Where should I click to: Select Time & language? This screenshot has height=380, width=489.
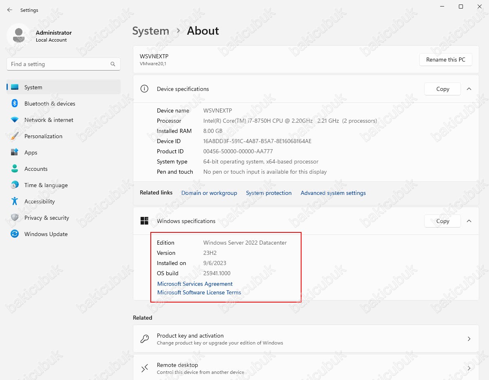(64, 185)
